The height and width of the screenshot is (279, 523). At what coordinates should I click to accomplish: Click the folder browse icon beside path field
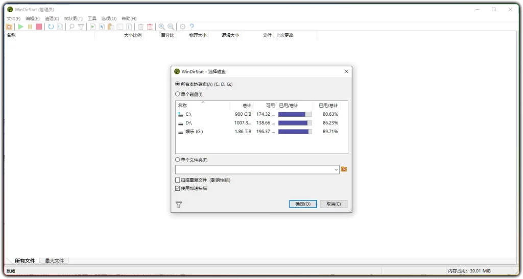coord(344,169)
